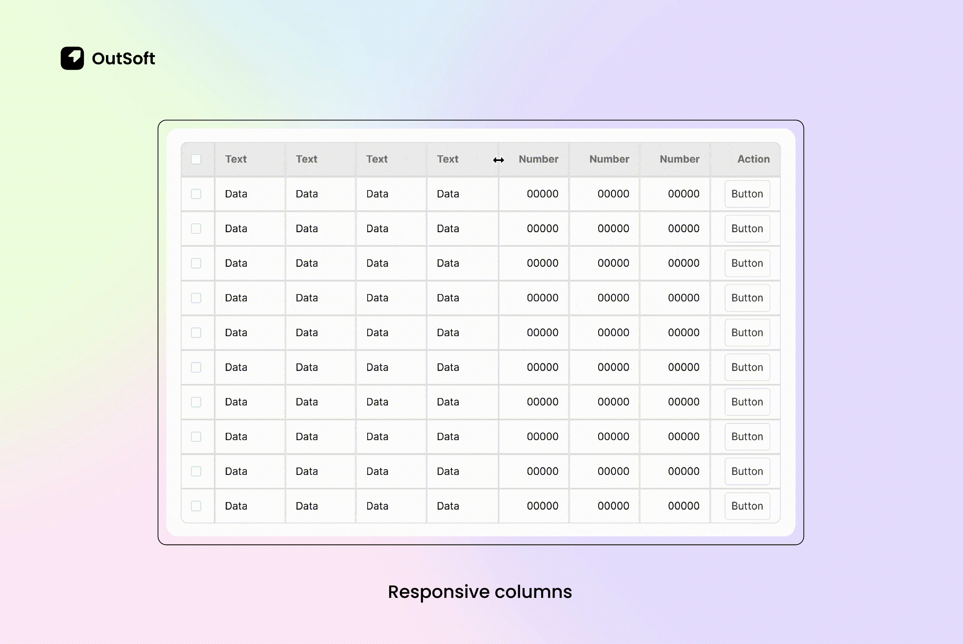Tick the first row checkbox
963x644 pixels.
pyautogui.click(x=196, y=194)
